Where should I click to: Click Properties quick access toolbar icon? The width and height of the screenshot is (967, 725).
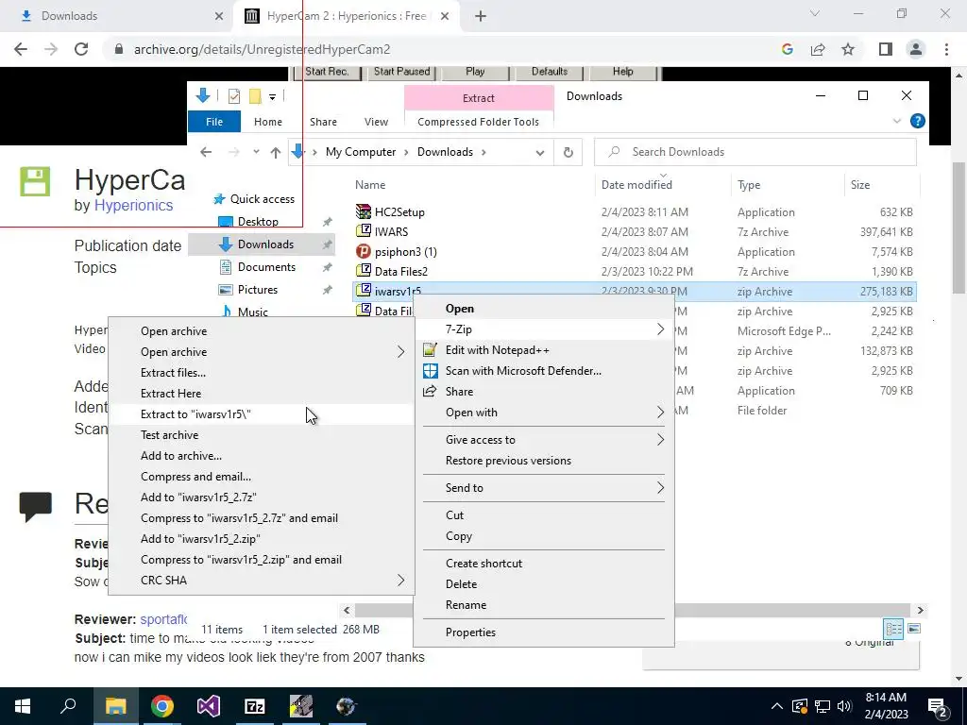[234, 96]
